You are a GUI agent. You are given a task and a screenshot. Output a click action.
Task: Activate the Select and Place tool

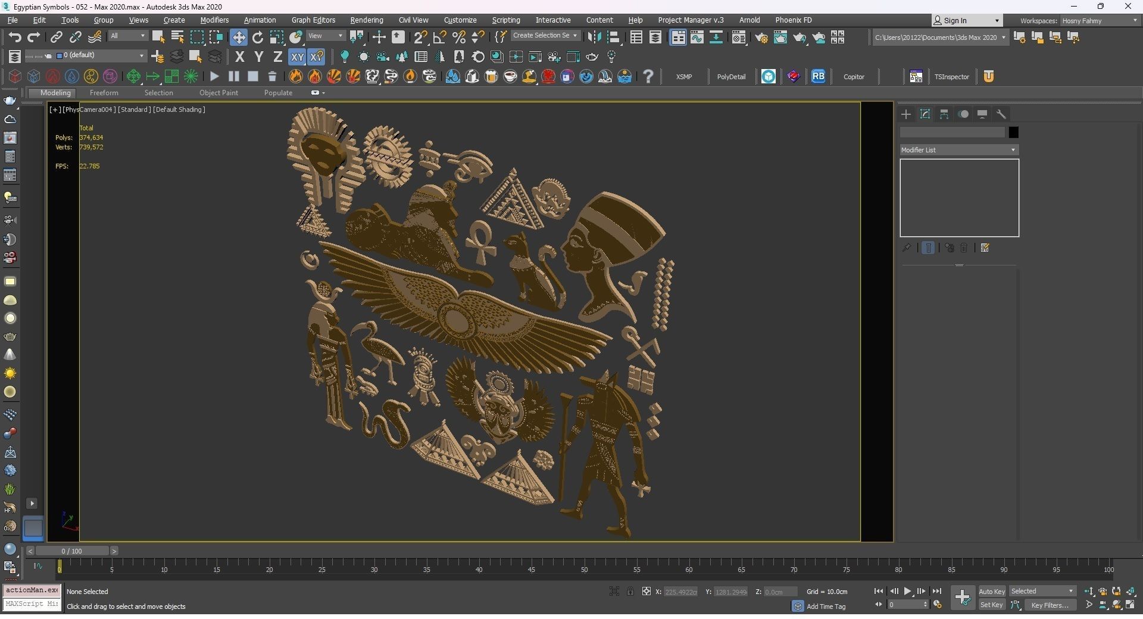pyautogui.click(x=296, y=37)
